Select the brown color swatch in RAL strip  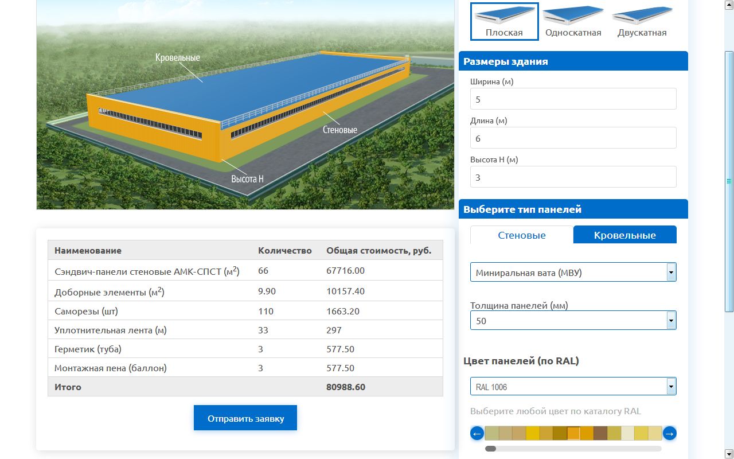click(x=600, y=433)
